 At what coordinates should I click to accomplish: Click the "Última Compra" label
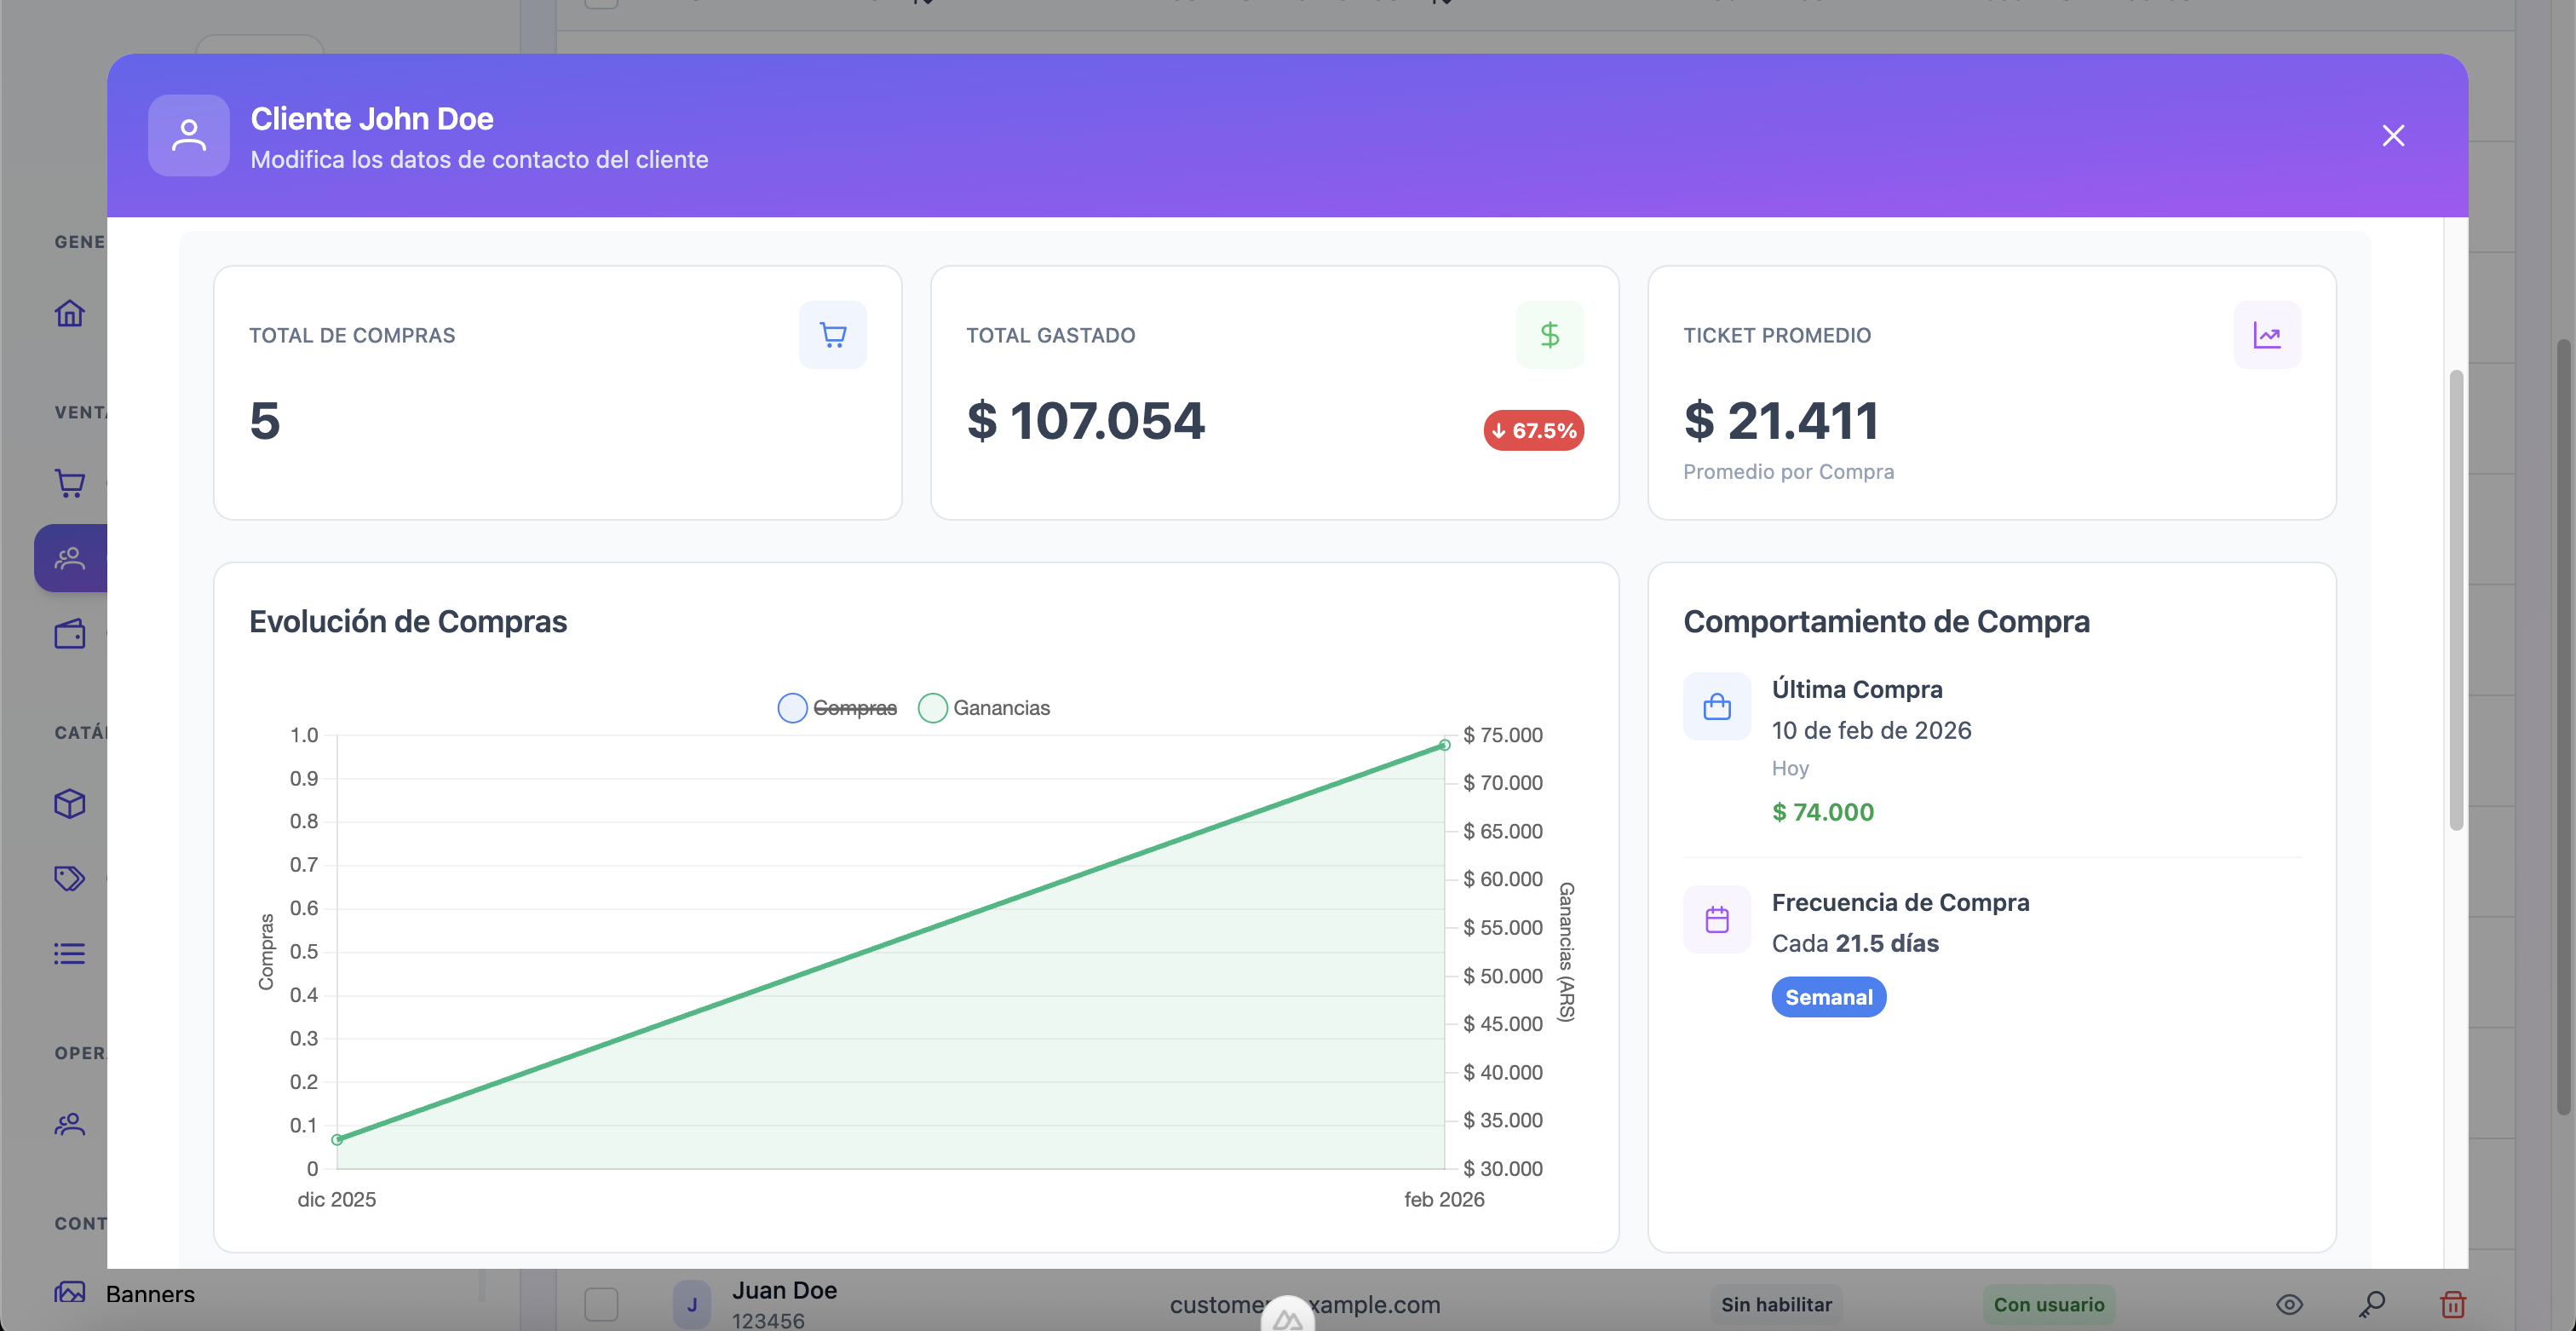point(1856,689)
